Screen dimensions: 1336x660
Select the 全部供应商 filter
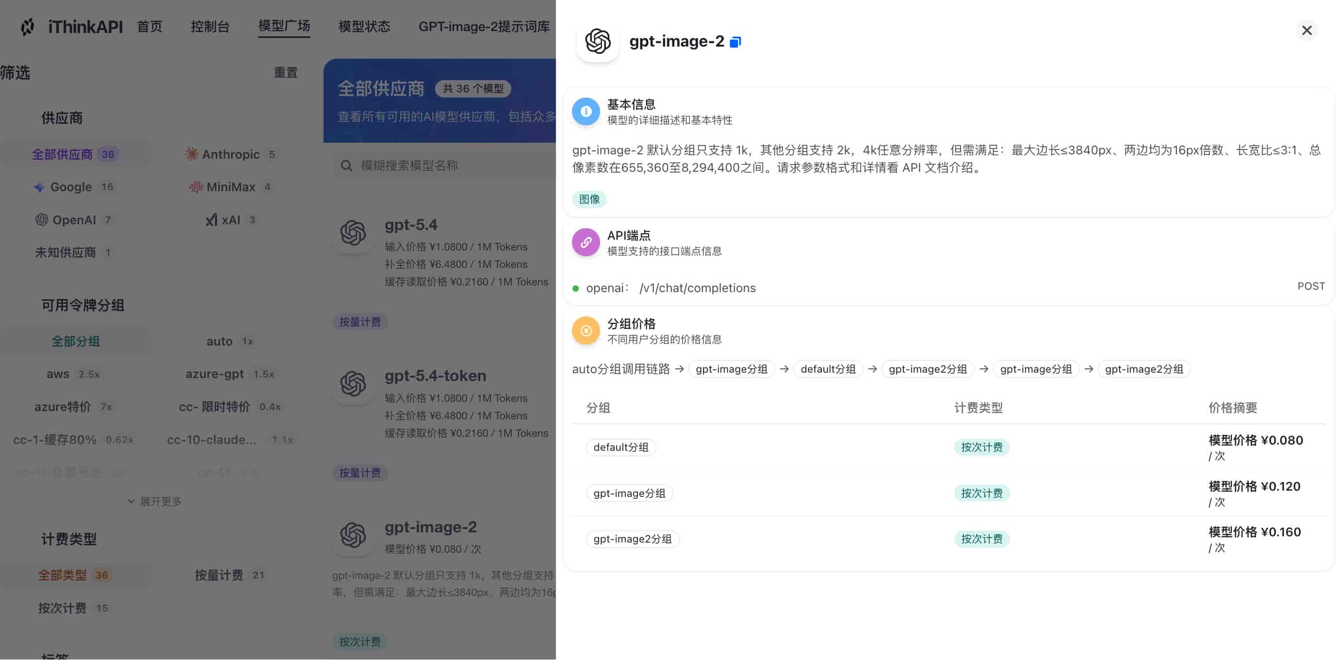tap(76, 154)
